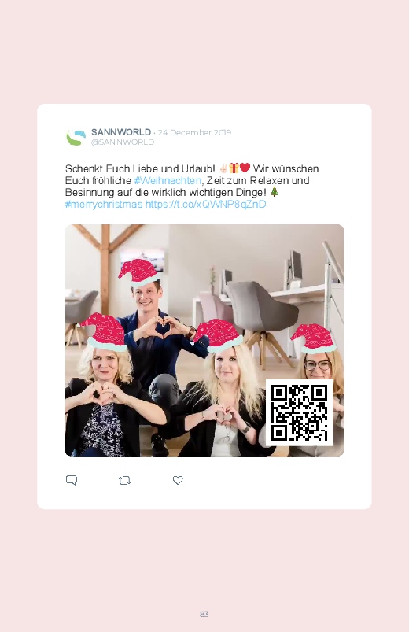Click the victory hand emoji

pyautogui.click(x=223, y=168)
